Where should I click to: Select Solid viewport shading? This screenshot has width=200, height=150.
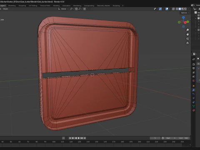click(x=180, y=9)
